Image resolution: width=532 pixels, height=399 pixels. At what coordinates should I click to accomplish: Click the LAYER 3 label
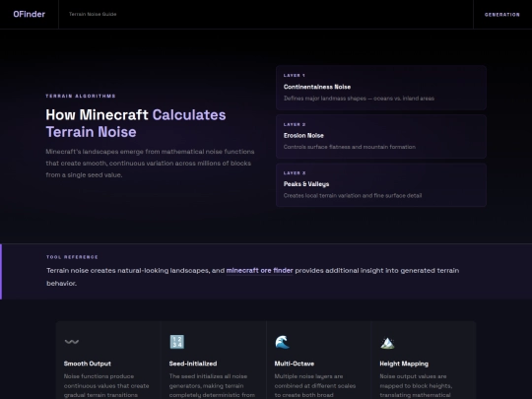point(295,173)
